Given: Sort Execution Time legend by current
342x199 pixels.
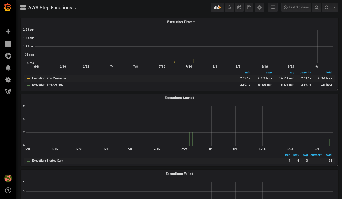Looking at the screenshot, I should tap(305, 73).
